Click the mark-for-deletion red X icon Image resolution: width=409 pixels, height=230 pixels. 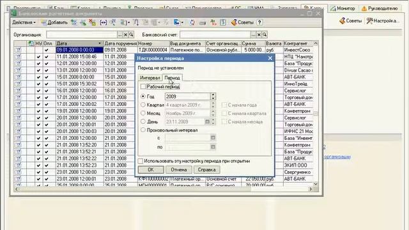(x=92, y=22)
